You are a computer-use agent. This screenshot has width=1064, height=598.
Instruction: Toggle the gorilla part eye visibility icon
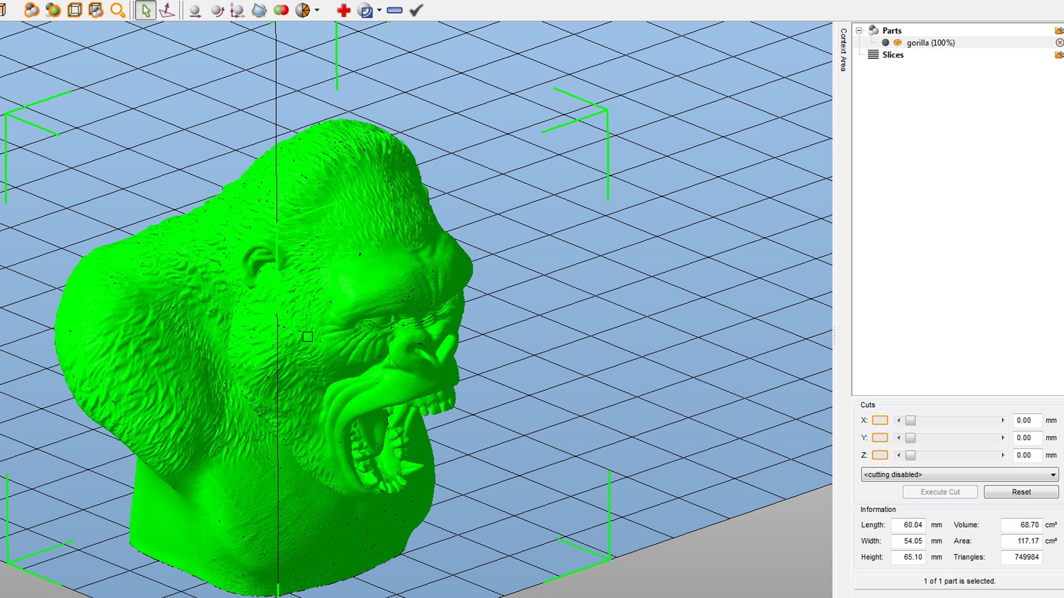pos(898,43)
